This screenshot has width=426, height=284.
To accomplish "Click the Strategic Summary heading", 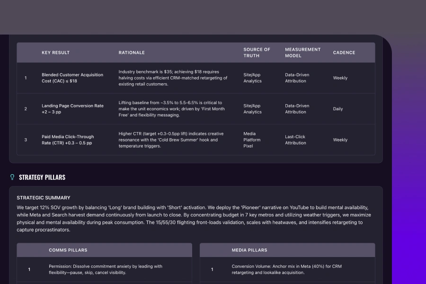I will pos(44,198).
